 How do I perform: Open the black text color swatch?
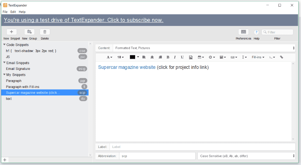[x=133, y=57]
